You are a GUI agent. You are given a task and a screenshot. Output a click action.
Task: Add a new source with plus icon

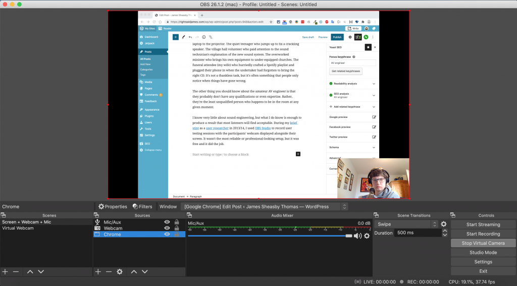coord(98,271)
